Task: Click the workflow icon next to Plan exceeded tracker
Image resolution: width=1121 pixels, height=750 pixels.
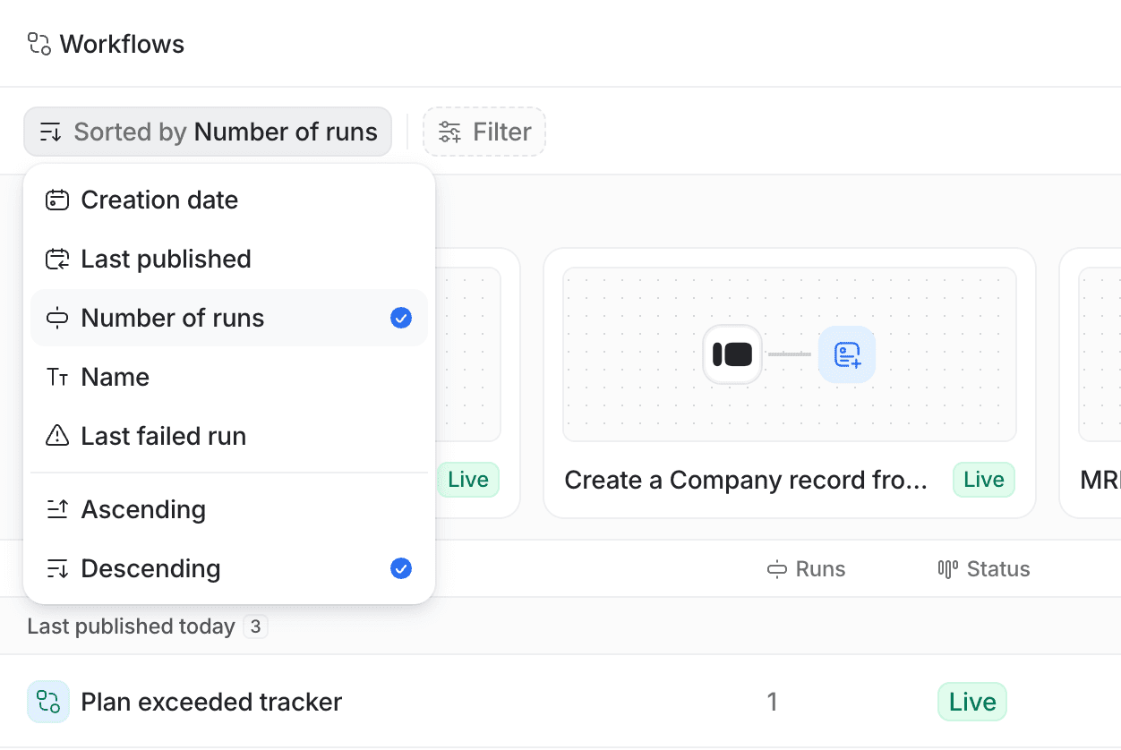Action: click(x=47, y=702)
